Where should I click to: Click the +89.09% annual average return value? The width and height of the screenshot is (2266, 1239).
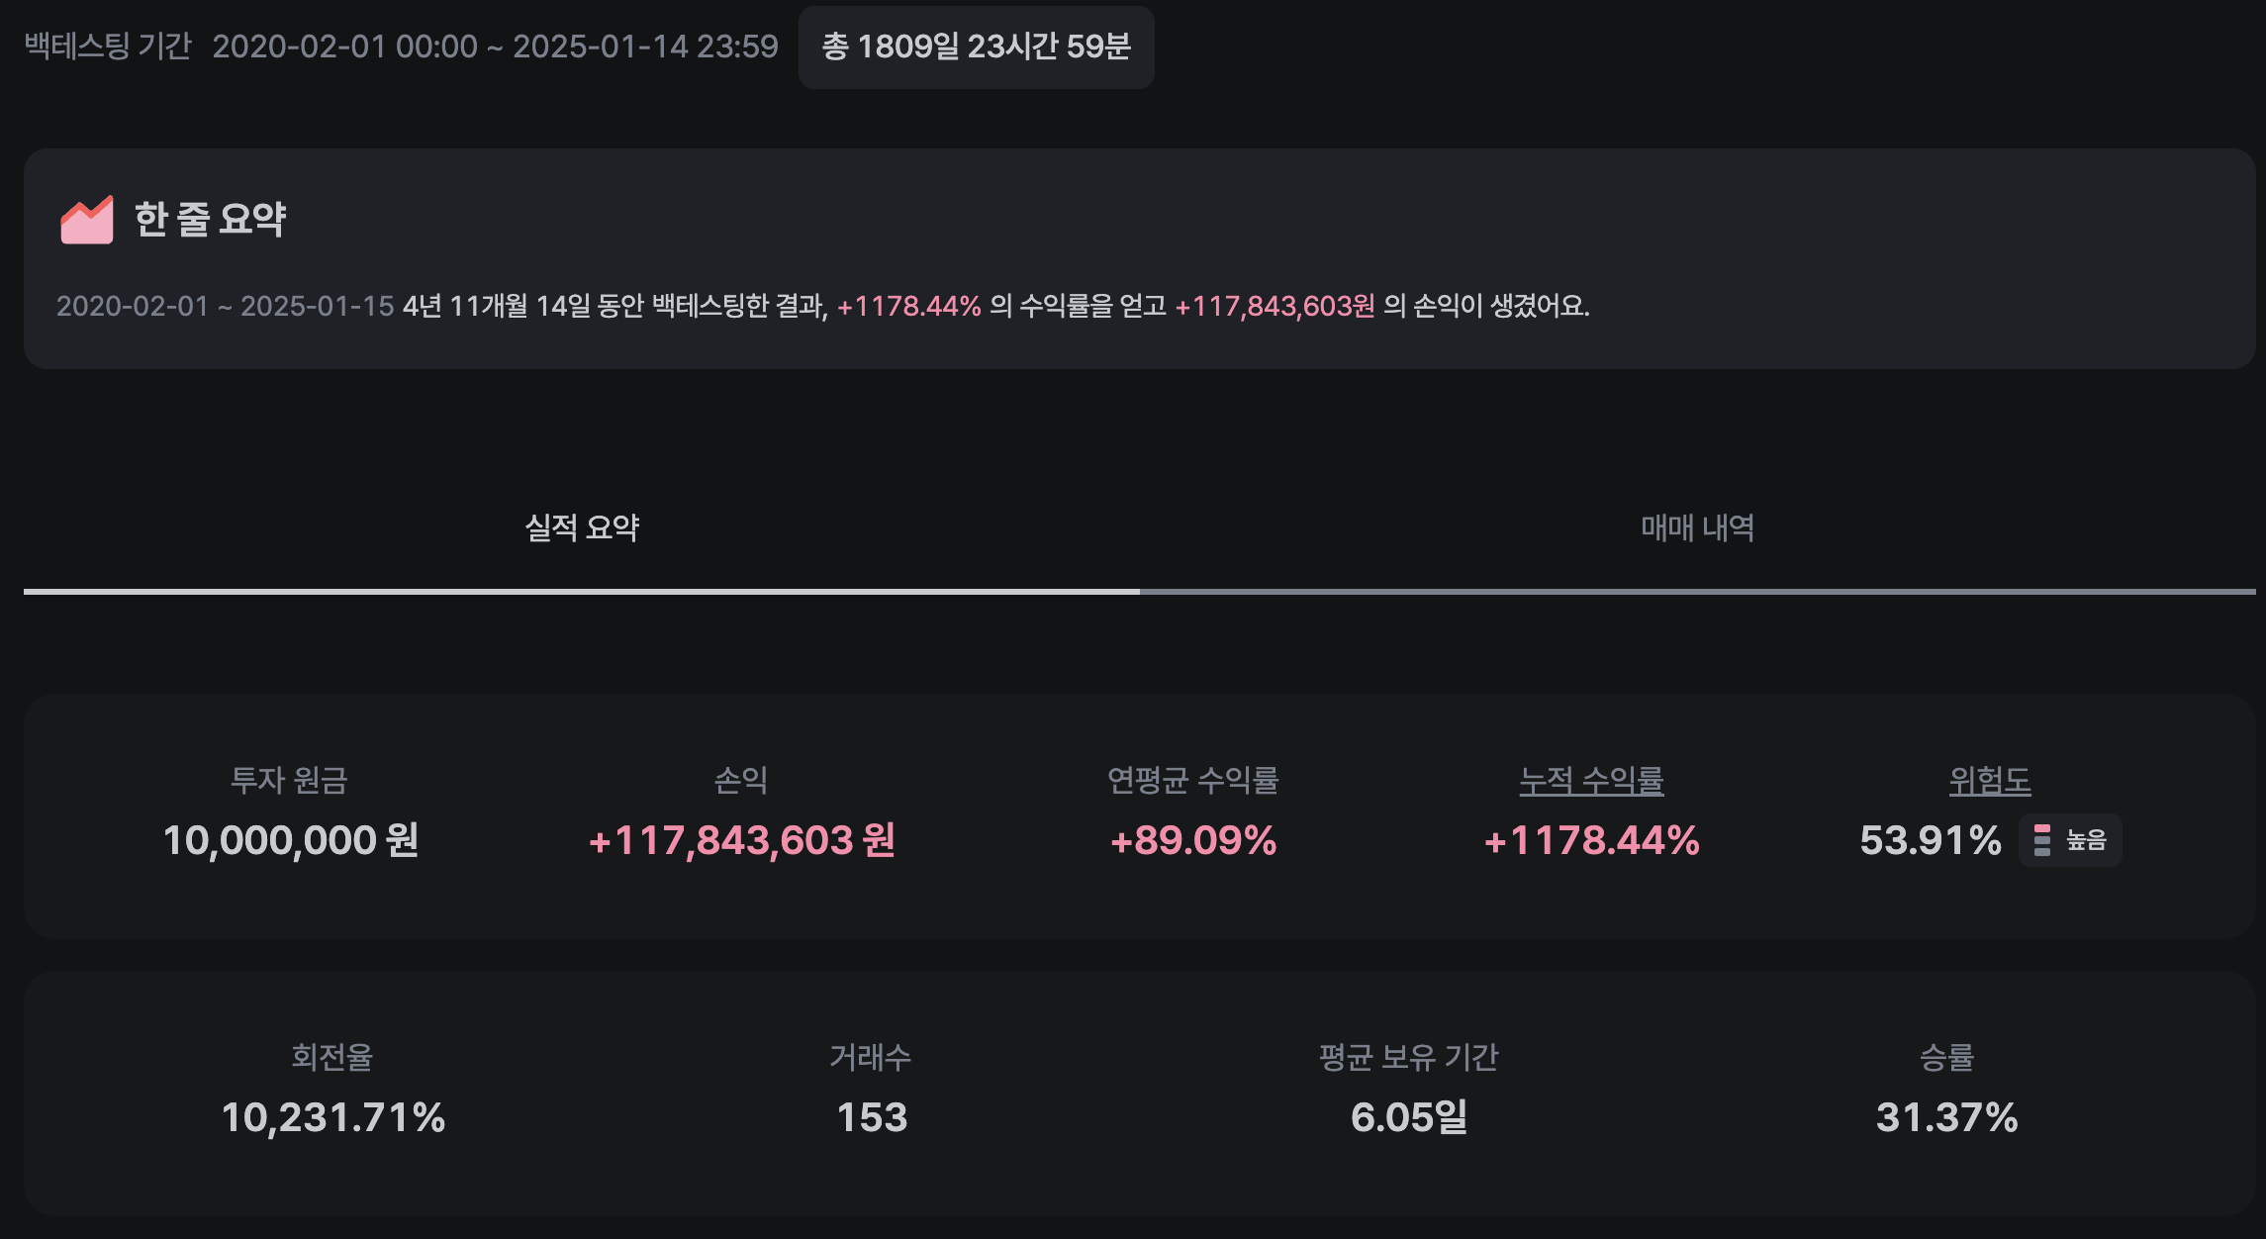coord(1193,840)
